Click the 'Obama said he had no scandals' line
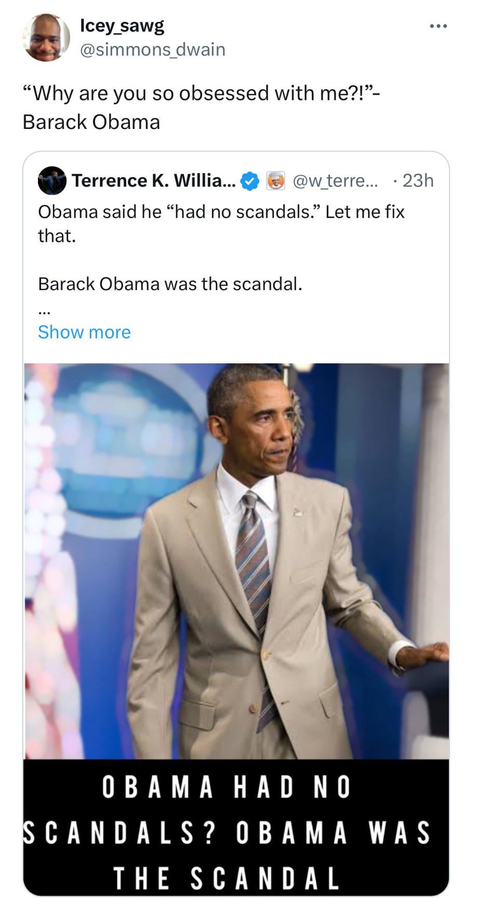This screenshot has height=918, width=477. click(x=221, y=212)
